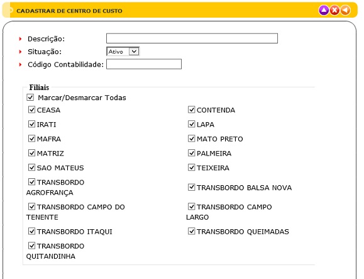This screenshot has width=364, height=279.
Task: Uncheck the MATO PRETO checkbox
Action: pos(192,139)
